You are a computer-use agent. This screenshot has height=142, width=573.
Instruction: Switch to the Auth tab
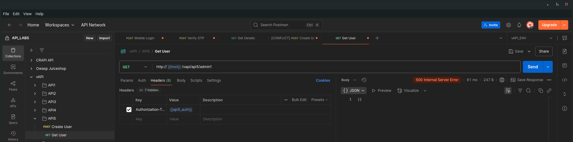tap(142, 81)
